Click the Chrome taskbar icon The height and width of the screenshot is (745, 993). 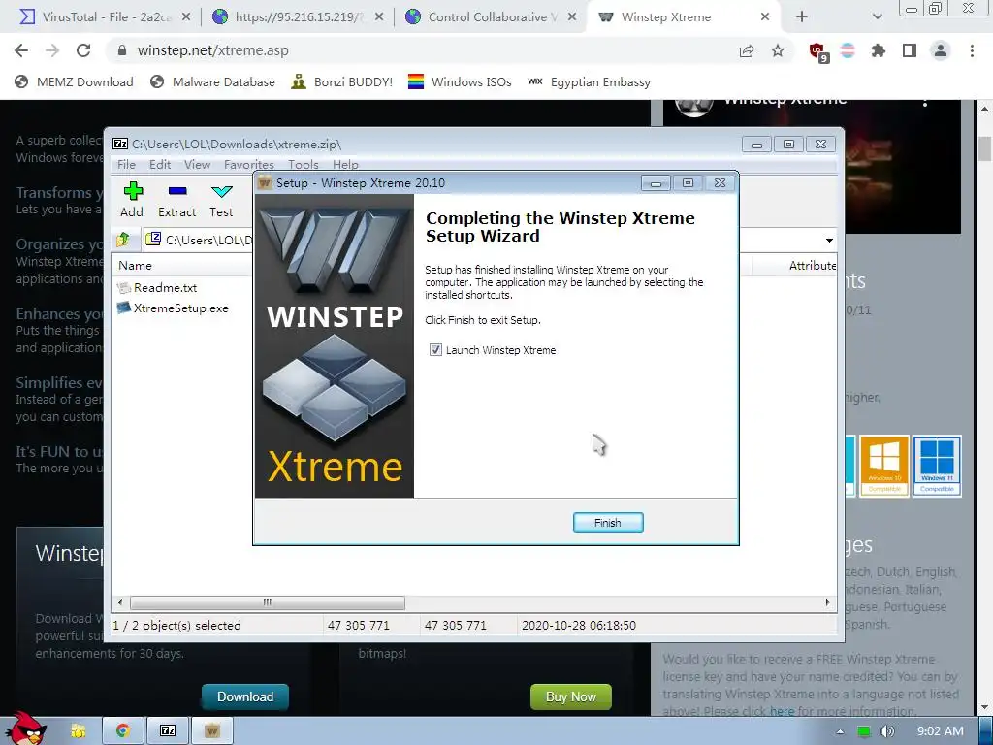pyautogui.click(x=123, y=731)
